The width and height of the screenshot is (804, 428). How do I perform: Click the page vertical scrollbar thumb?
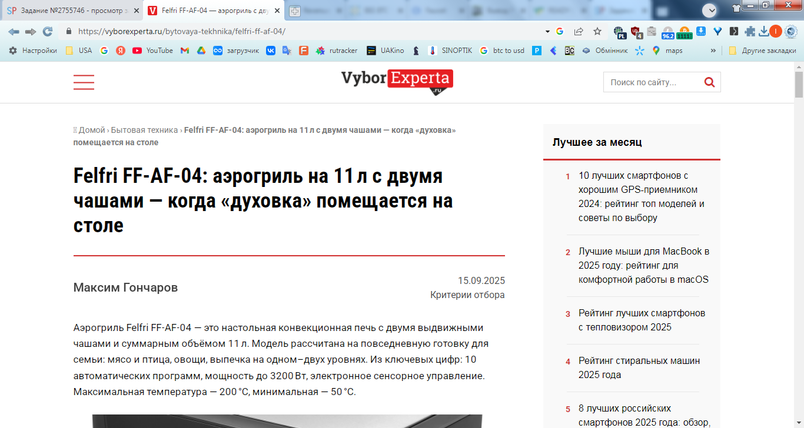[799, 84]
